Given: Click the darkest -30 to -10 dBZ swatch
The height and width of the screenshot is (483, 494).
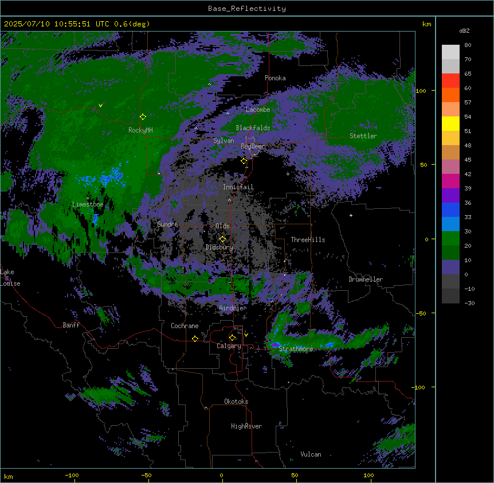Looking at the screenshot, I should coord(450,296).
